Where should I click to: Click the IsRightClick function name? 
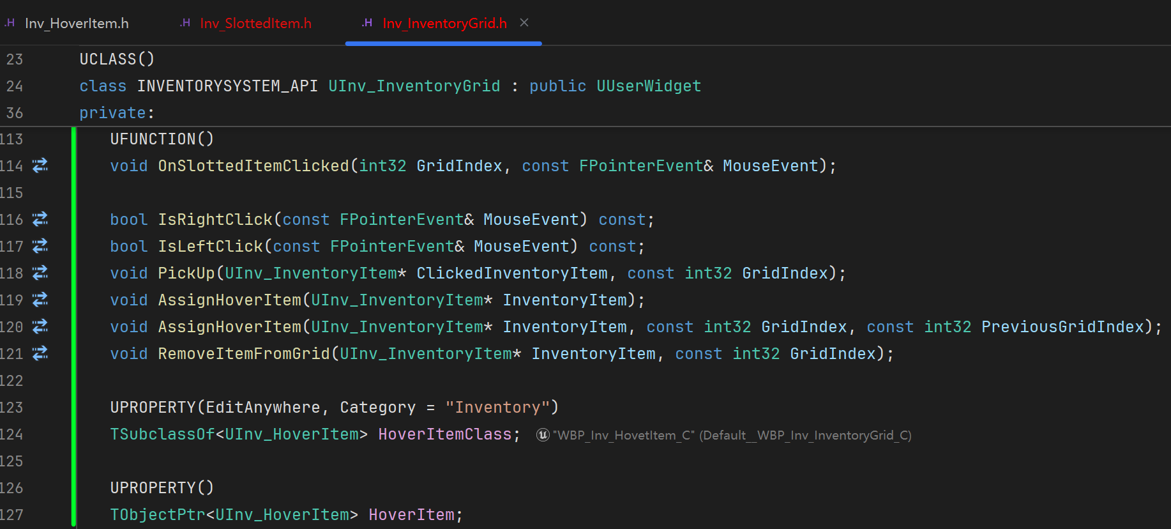coord(215,220)
